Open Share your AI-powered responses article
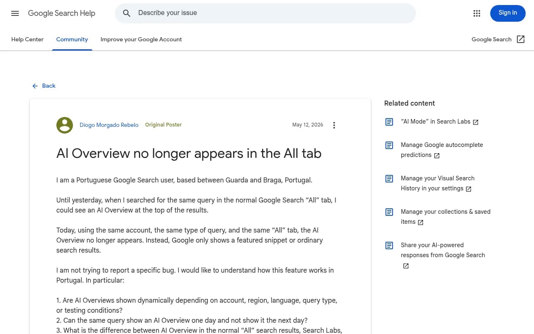Viewport: 534px width, 334px height. click(x=443, y=250)
